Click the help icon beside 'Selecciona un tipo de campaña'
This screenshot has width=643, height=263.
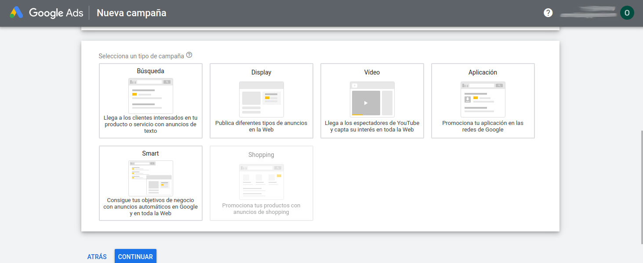[189, 55]
